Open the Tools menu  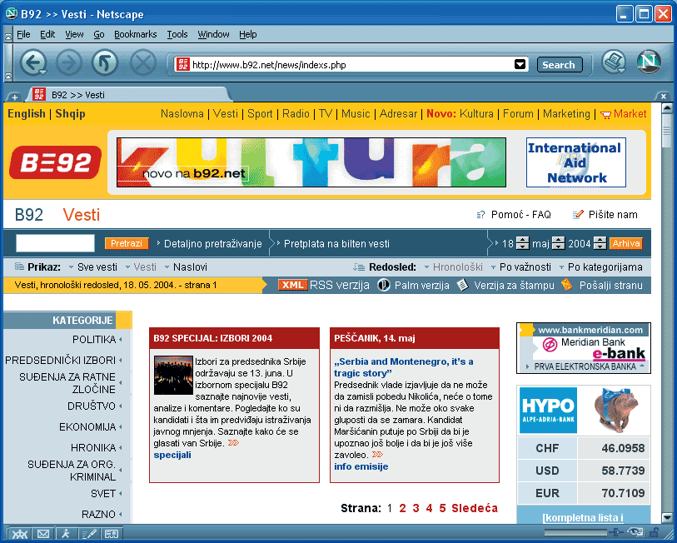[x=177, y=34]
